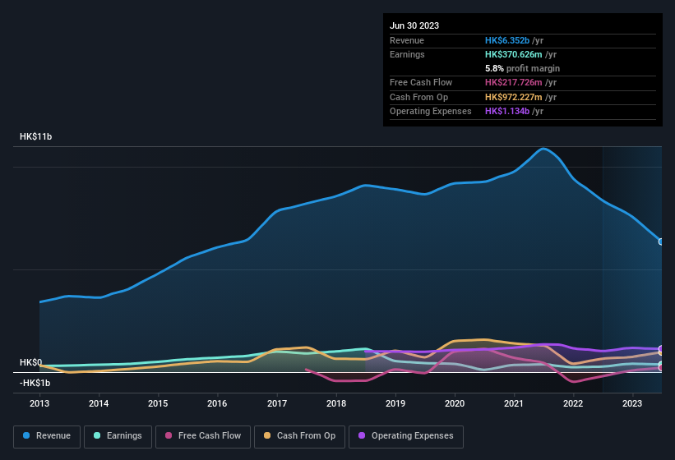675x460 pixels.
Task: Toggle the Free Cash Flow legend button
Action: coord(203,436)
